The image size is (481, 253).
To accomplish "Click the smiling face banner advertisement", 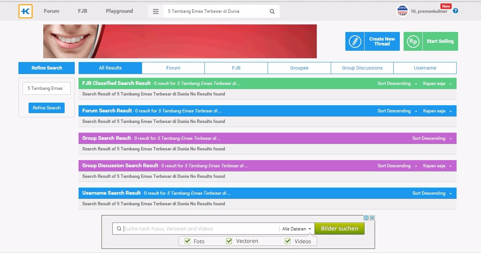I will pyautogui.click(x=180, y=41).
